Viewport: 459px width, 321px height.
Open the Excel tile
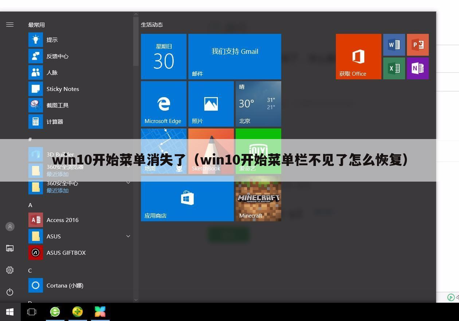(394, 68)
